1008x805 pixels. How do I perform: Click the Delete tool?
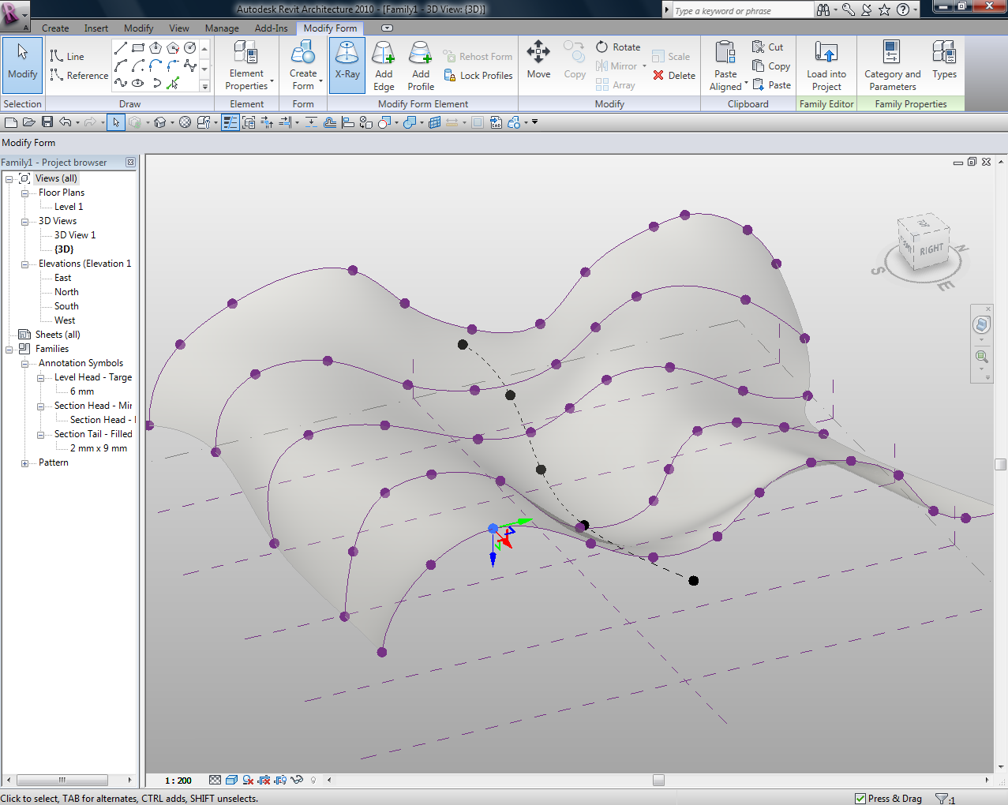(674, 76)
